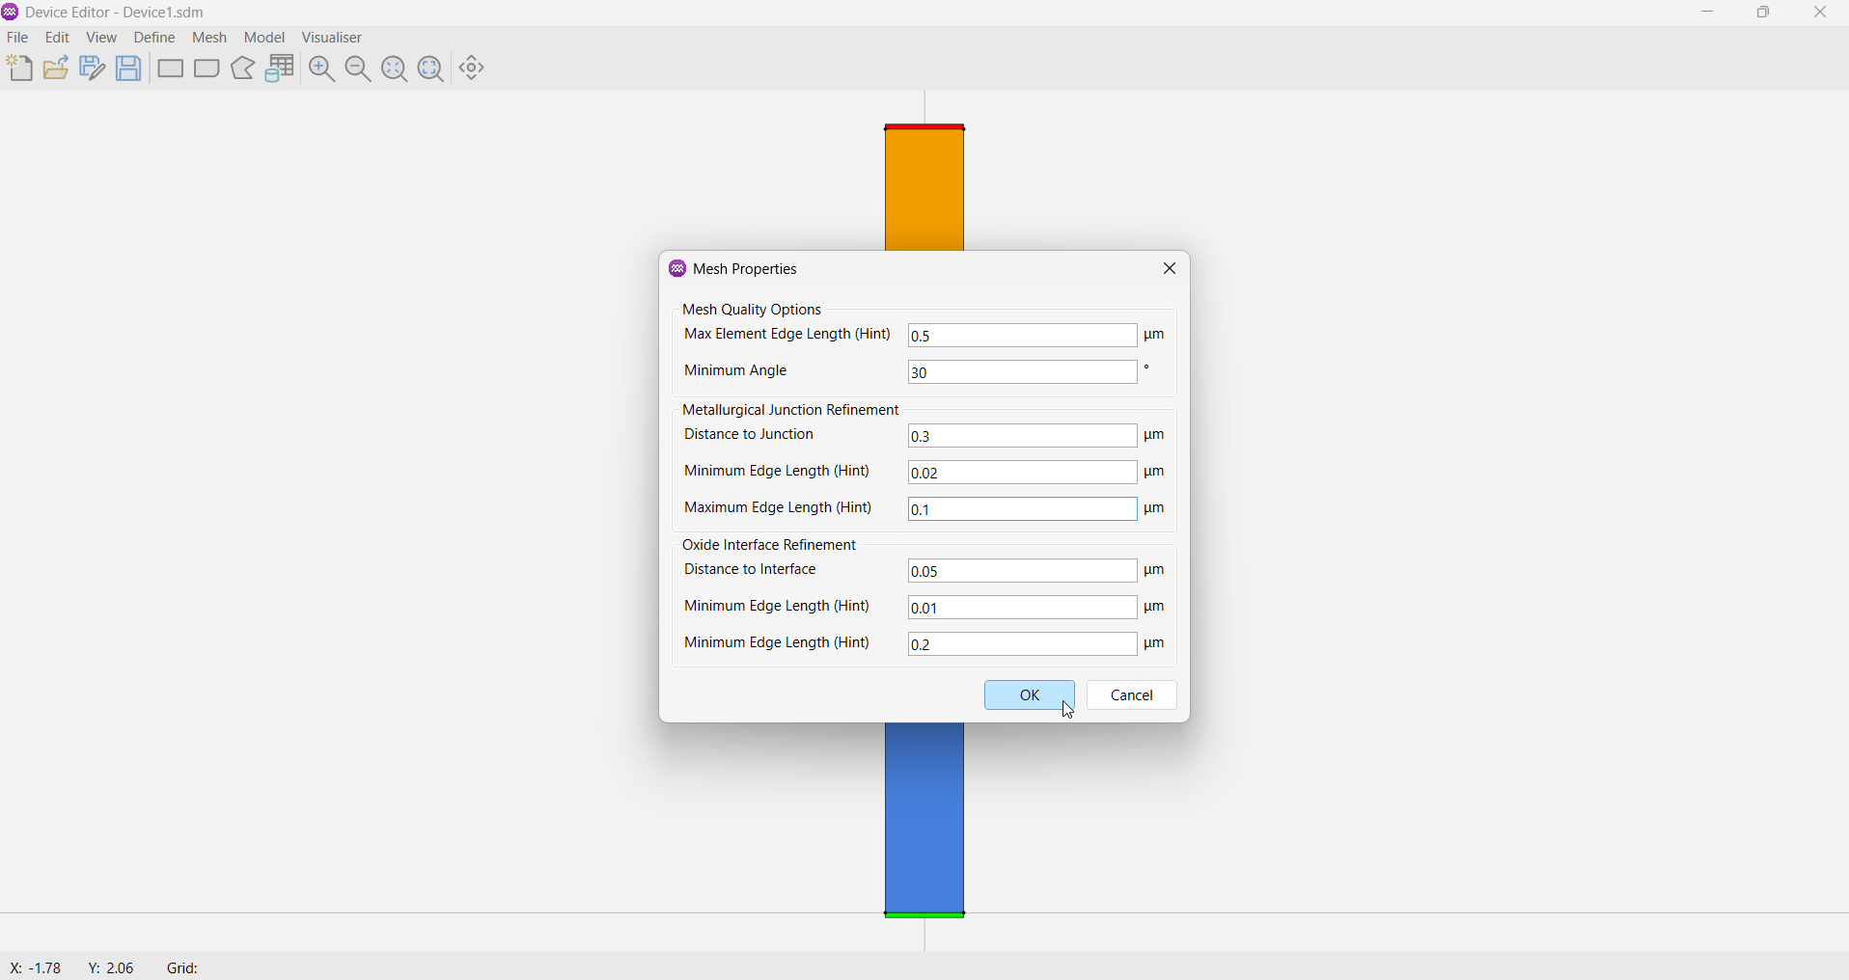Open a file using the folder icon
Viewport: 1849px width, 980px height.
click(57, 68)
